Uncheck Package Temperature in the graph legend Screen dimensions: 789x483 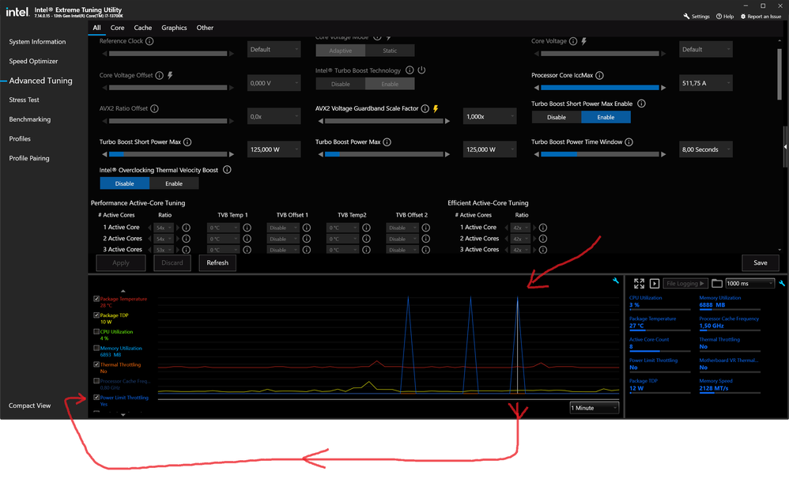96,299
